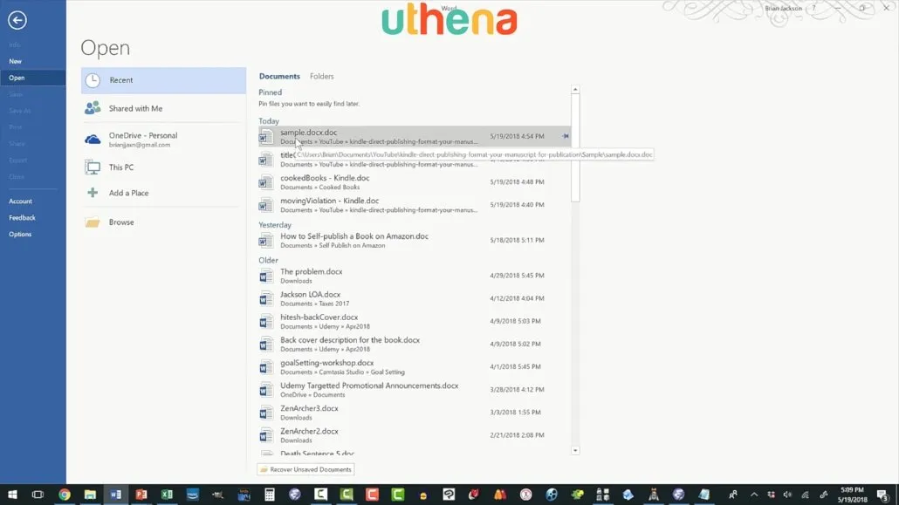This screenshot has width=899, height=505.
Task: Open The problem.docx
Action: pos(414,276)
